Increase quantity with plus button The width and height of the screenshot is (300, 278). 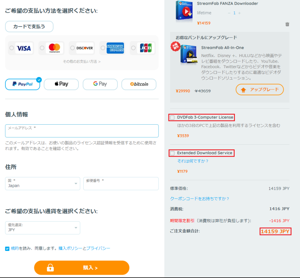click(239, 13)
